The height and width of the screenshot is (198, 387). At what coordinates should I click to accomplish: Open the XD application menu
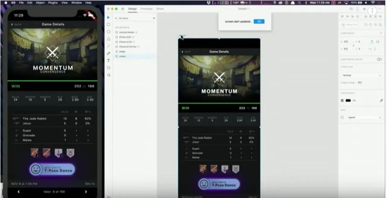[x=13, y=2]
